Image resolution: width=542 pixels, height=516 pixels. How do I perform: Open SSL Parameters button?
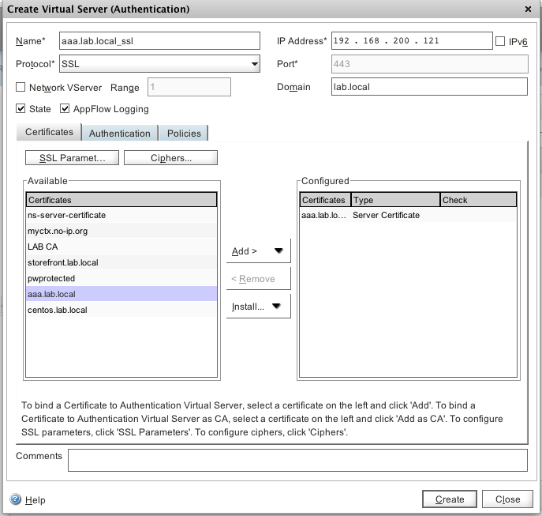pyautogui.click(x=72, y=158)
